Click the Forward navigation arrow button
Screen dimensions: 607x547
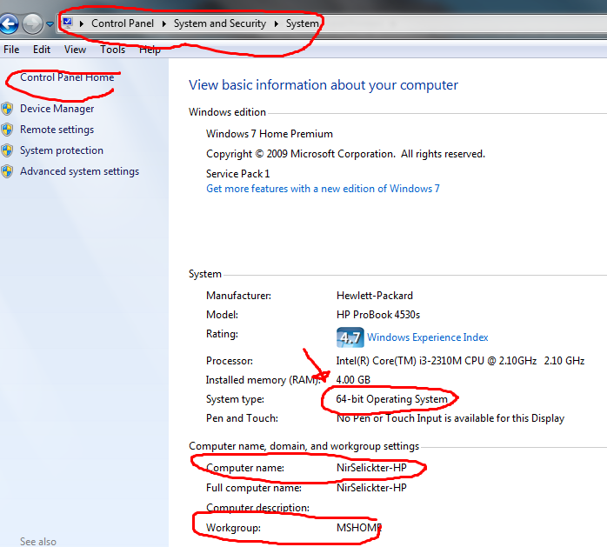32,23
